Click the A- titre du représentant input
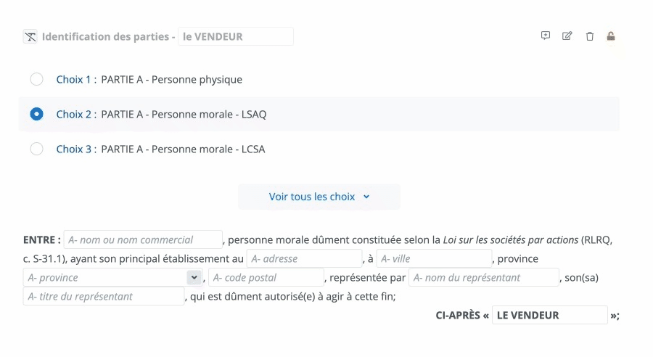Image resolution: width=653 pixels, height=357 pixels. pyautogui.click(x=104, y=296)
